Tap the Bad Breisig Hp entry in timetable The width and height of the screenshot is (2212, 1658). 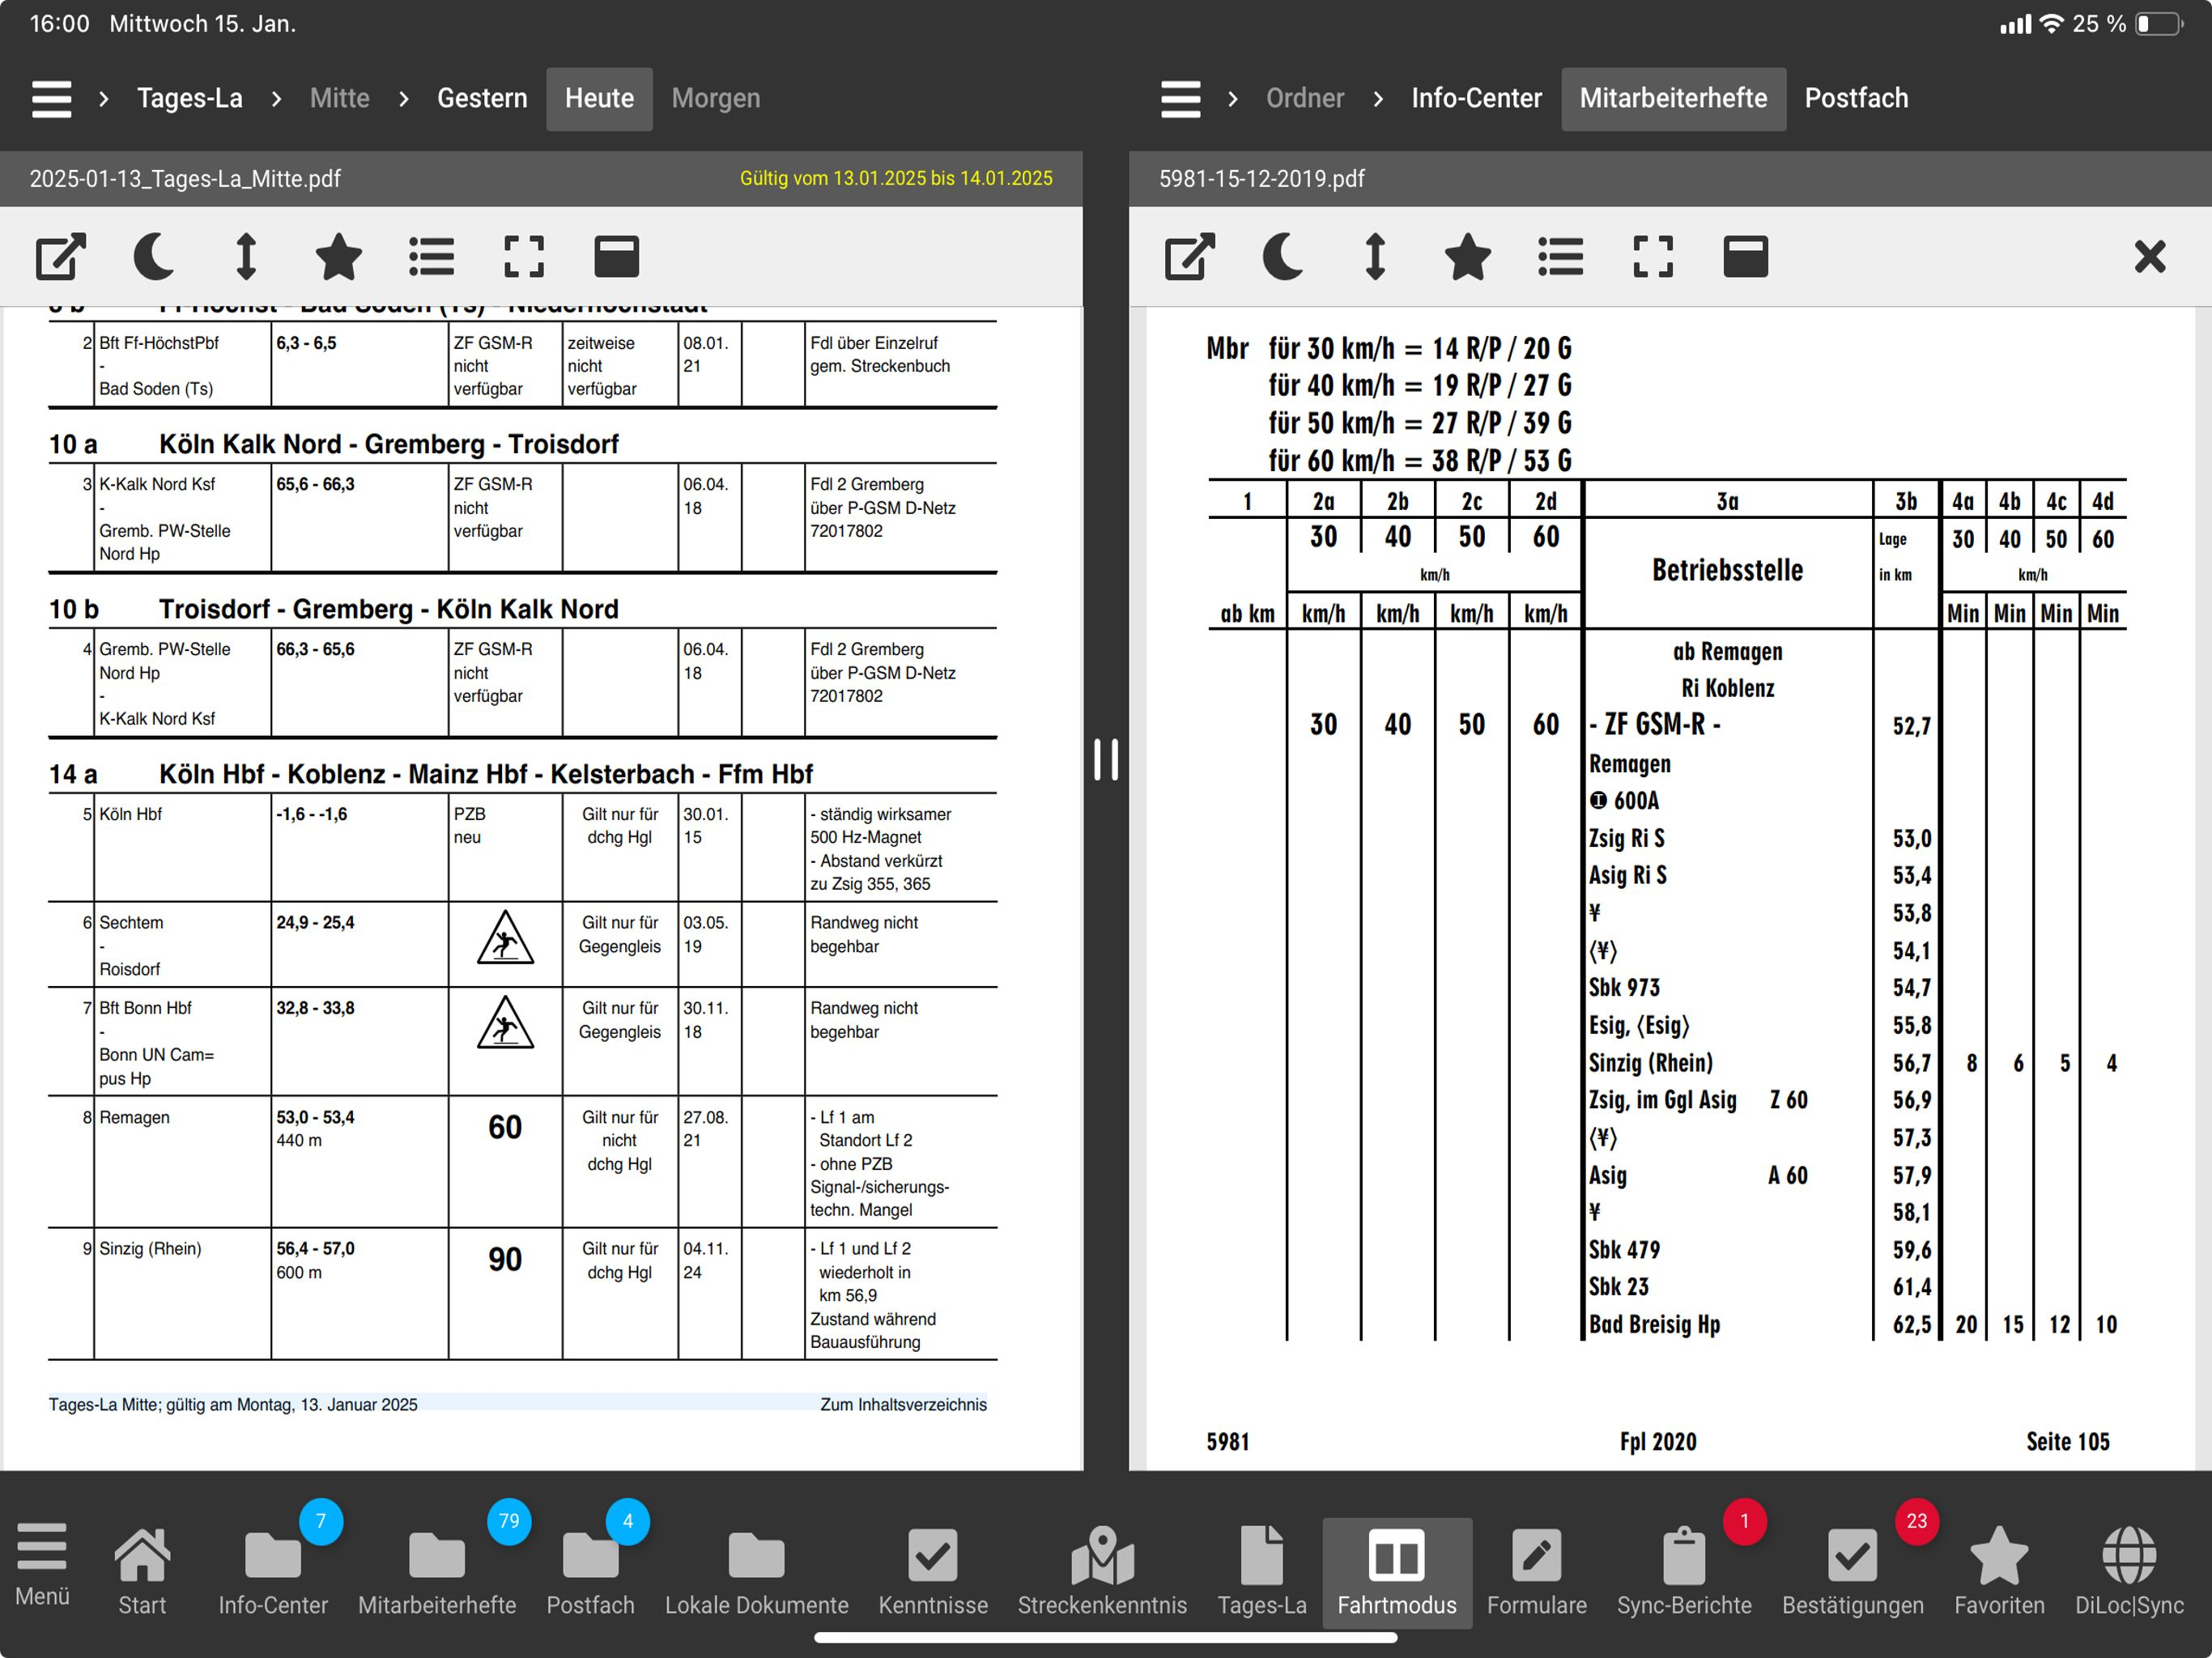point(1654,1325)
